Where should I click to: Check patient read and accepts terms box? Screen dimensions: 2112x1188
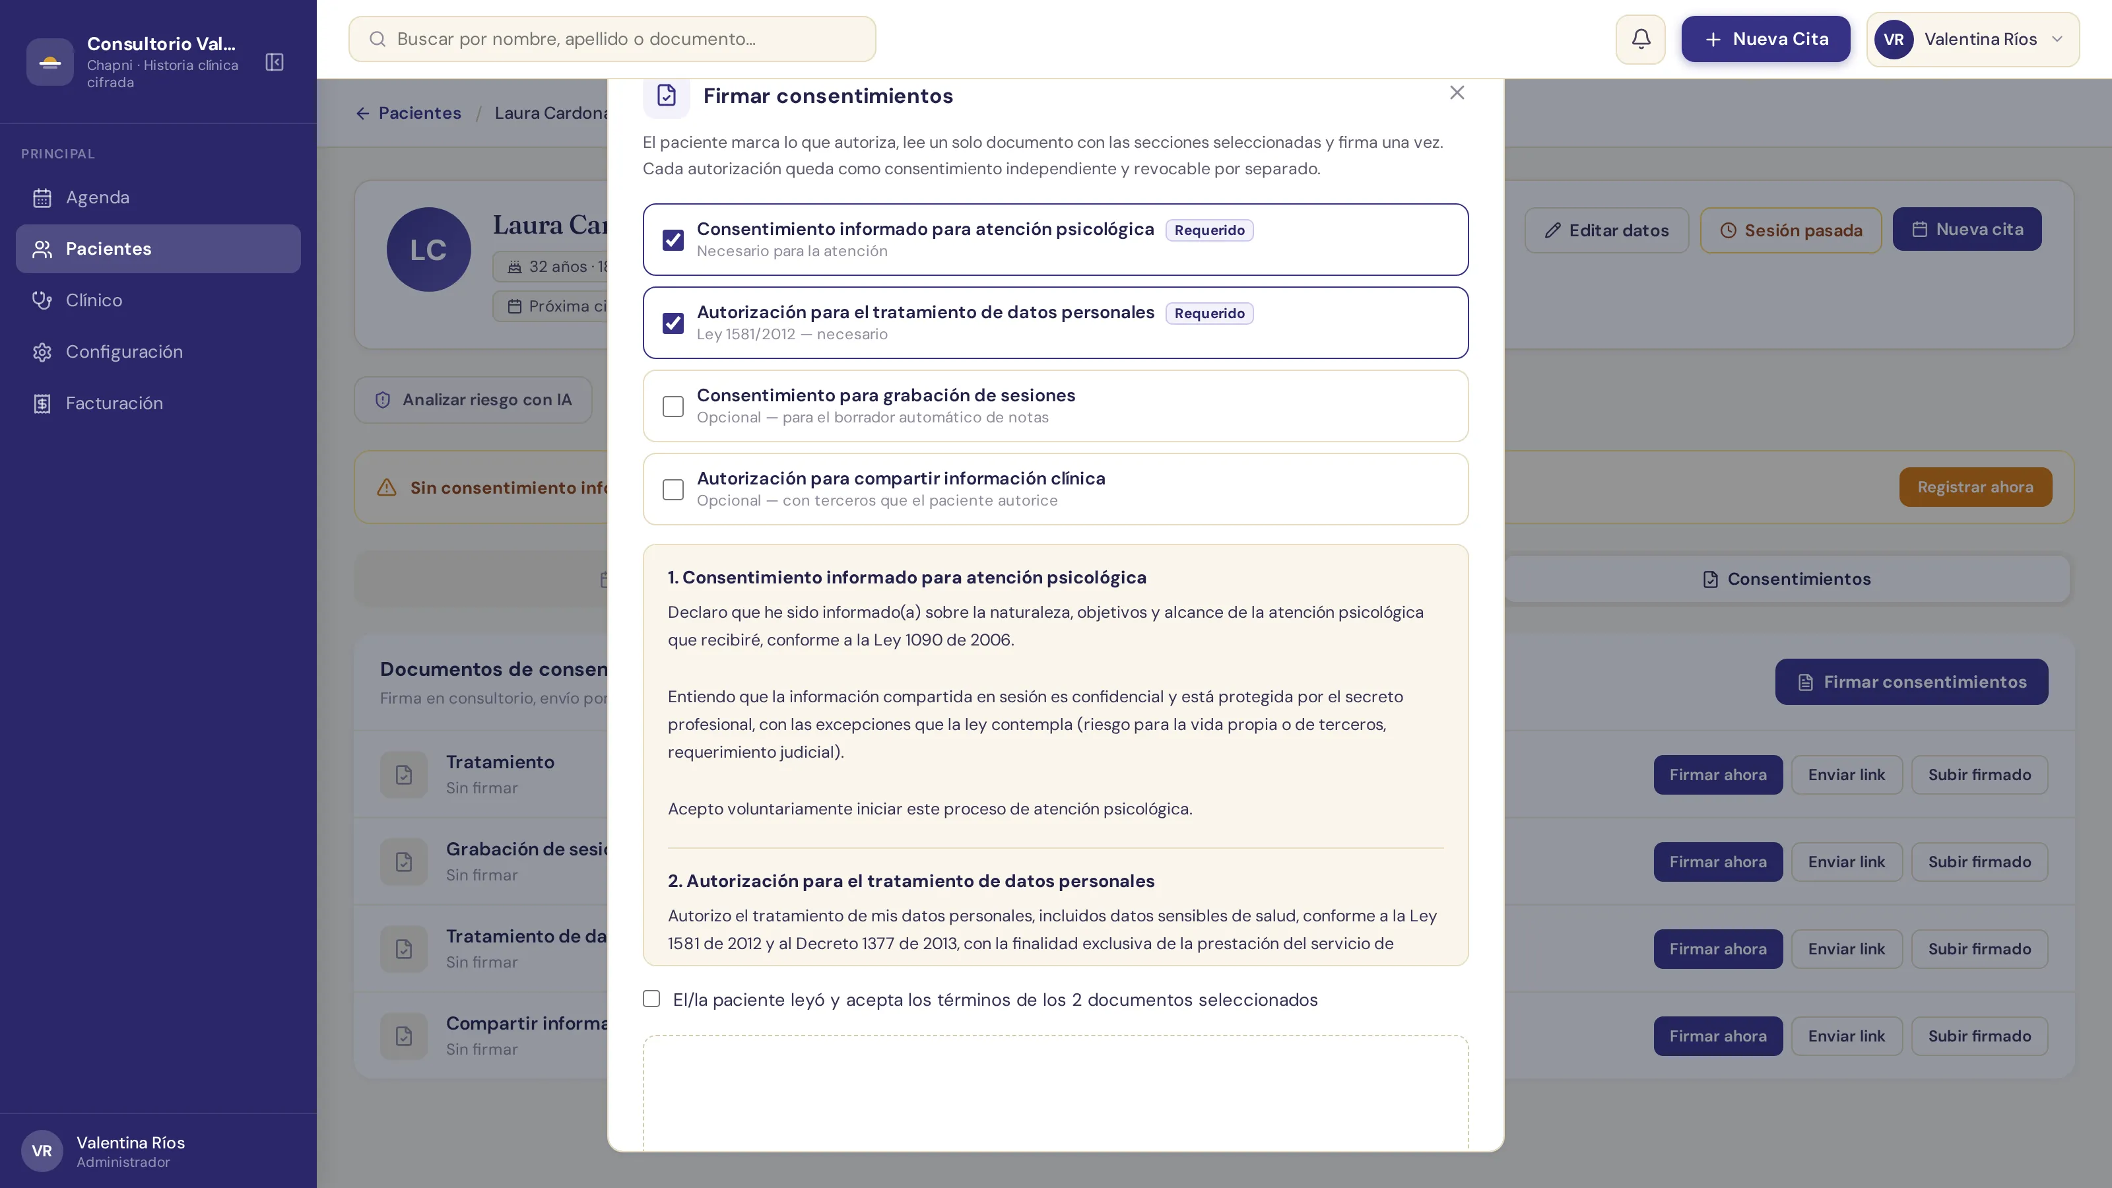coord(652,999)
